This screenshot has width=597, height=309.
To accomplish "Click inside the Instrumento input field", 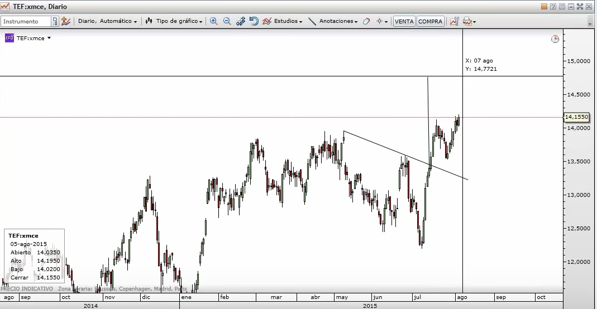I will [x=26, y=21].
